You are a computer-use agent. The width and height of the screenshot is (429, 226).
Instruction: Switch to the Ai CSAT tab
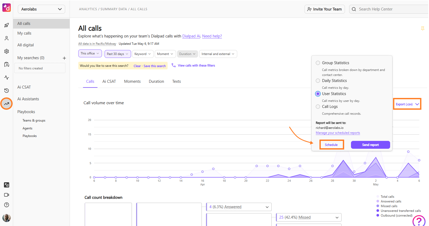click(x=109, y=81)
